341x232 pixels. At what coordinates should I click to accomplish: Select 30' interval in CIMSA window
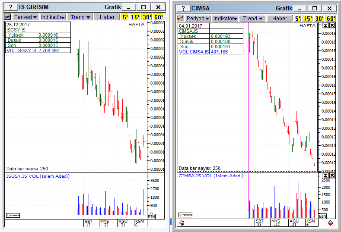(319, 19)
